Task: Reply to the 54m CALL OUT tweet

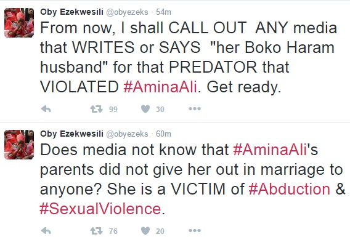Action: click(46, 109)
